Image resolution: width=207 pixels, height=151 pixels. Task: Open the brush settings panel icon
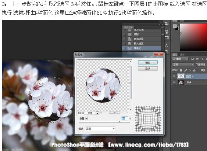[x=167, y=37]
